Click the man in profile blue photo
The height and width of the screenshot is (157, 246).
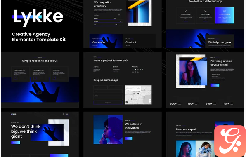click(x=108, y=129)
